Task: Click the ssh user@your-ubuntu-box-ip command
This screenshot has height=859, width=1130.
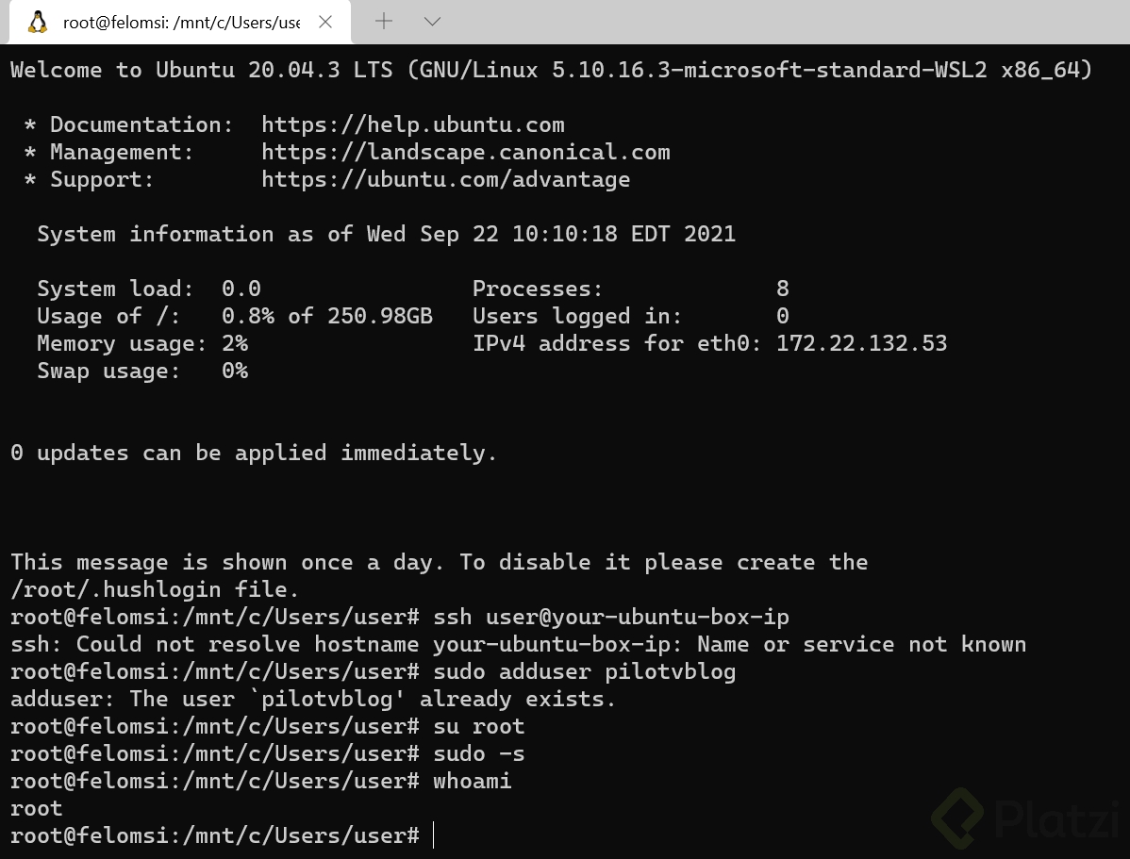Action: (x=611, y=617)
